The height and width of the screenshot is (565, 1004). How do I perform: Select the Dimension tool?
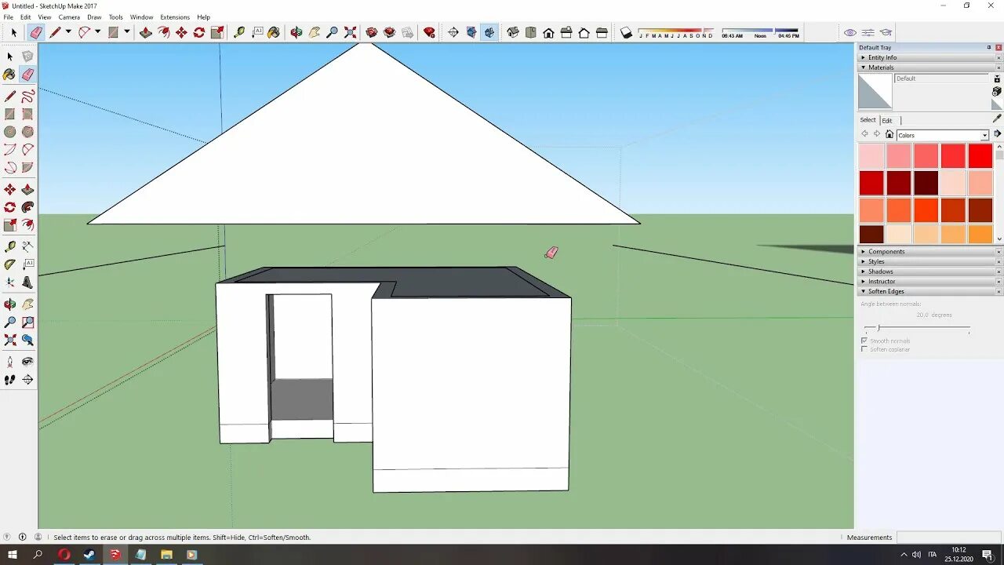(27, 246)
